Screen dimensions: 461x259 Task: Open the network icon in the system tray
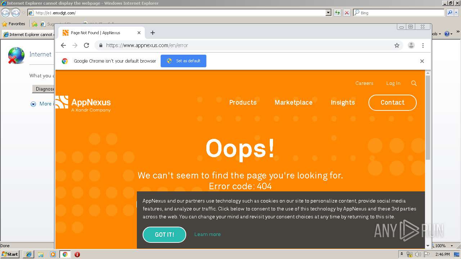[409, 254]
